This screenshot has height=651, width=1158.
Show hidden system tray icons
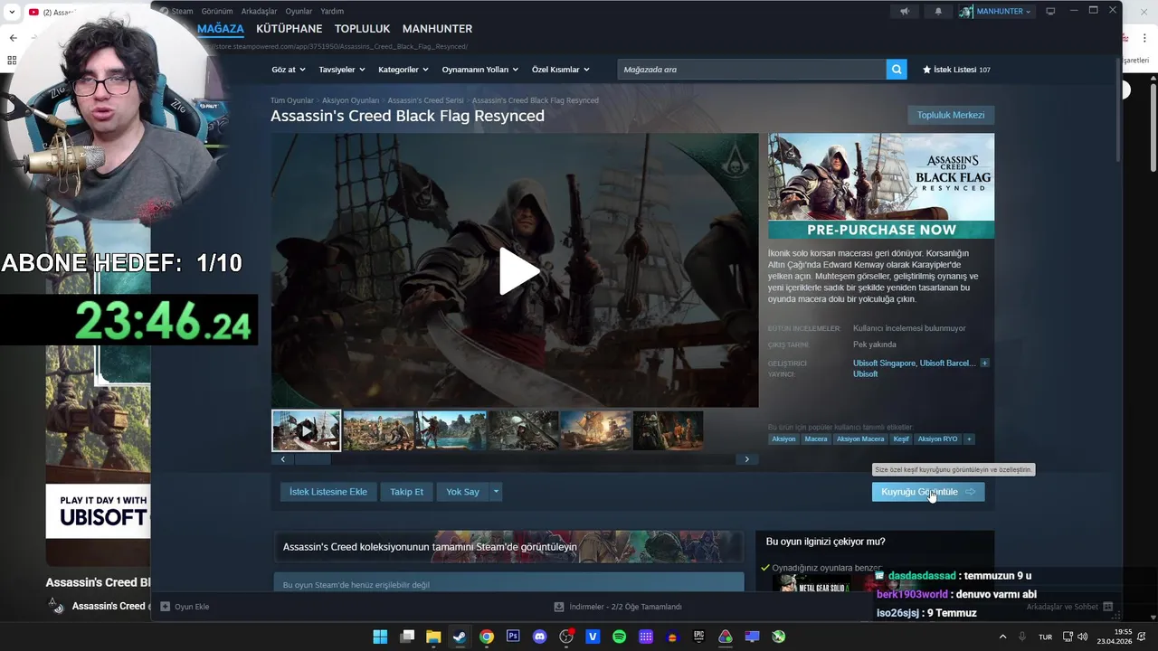tap(1001, 637)
